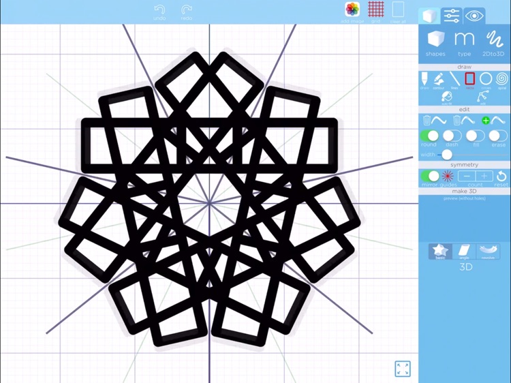Choose the rects rectangle tool

click(469, 80)
